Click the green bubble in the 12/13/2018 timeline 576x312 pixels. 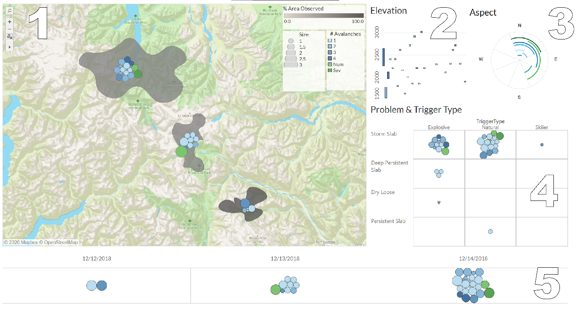tap(276, 289)
